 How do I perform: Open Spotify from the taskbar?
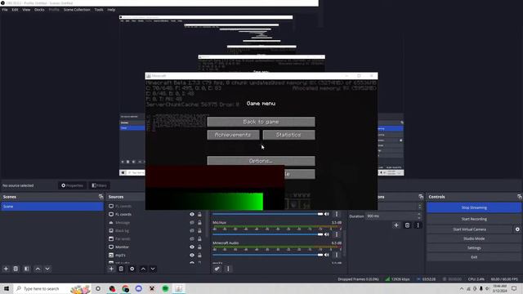tap(165, 288)
